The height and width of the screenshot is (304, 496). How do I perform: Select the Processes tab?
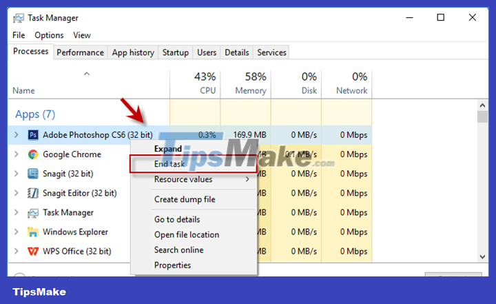pos(31,51)
